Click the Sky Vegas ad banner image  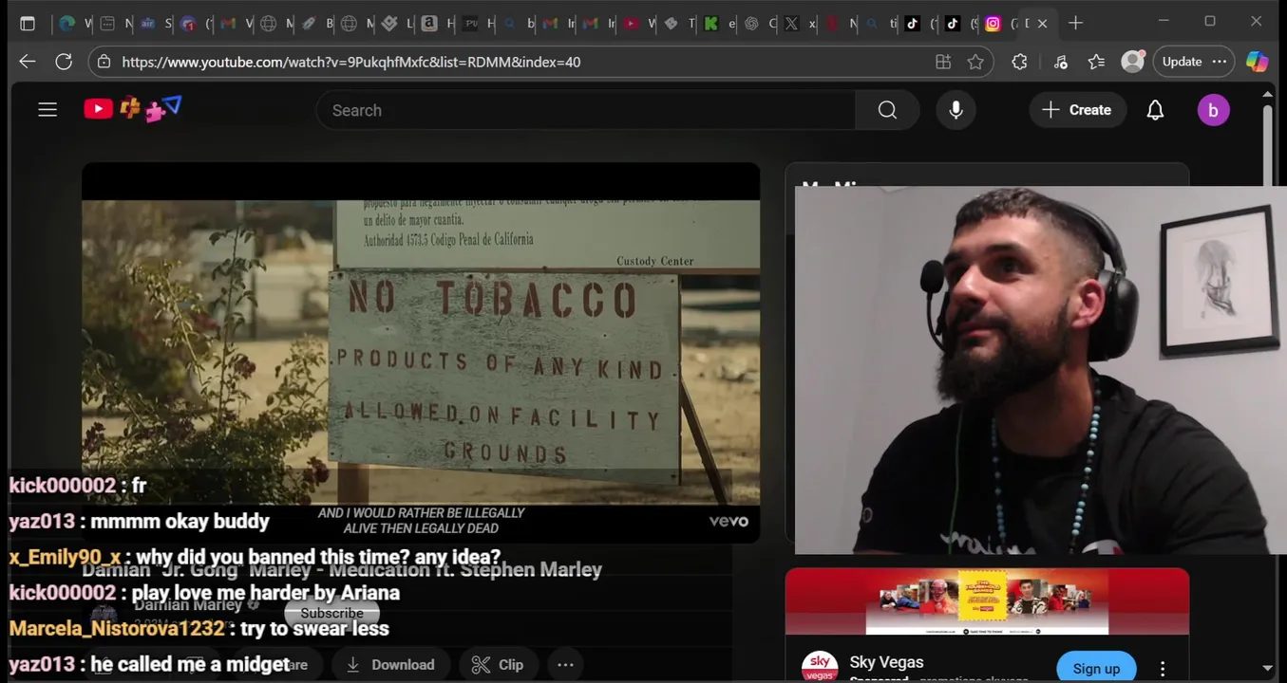click(x=987, y=601)
